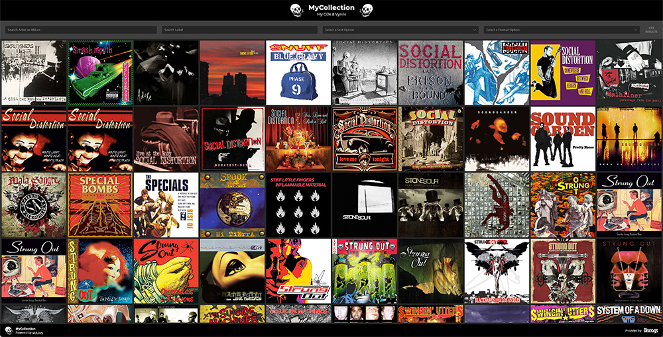Open the Smash Mouth green car album

[100, 73]
